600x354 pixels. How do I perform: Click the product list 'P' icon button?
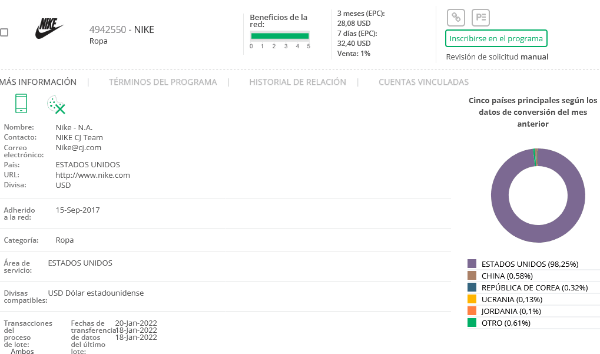point(481,17)
